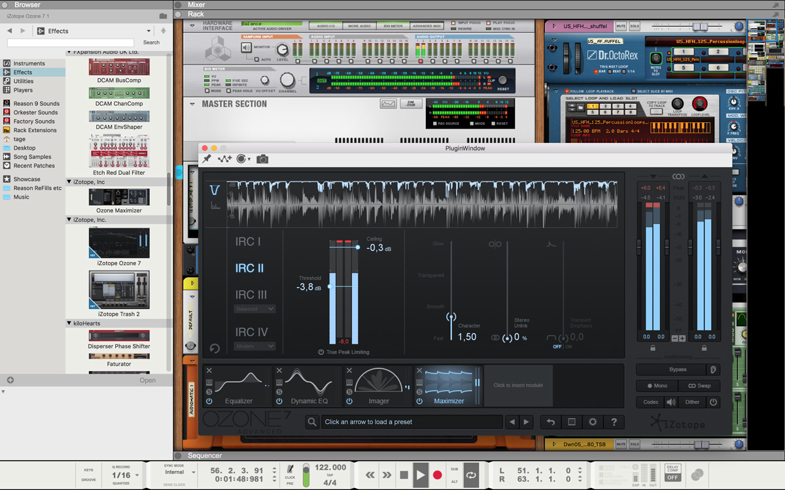Click the browser search input field
The width and height of the screenshot is (785, 490).
71,42
